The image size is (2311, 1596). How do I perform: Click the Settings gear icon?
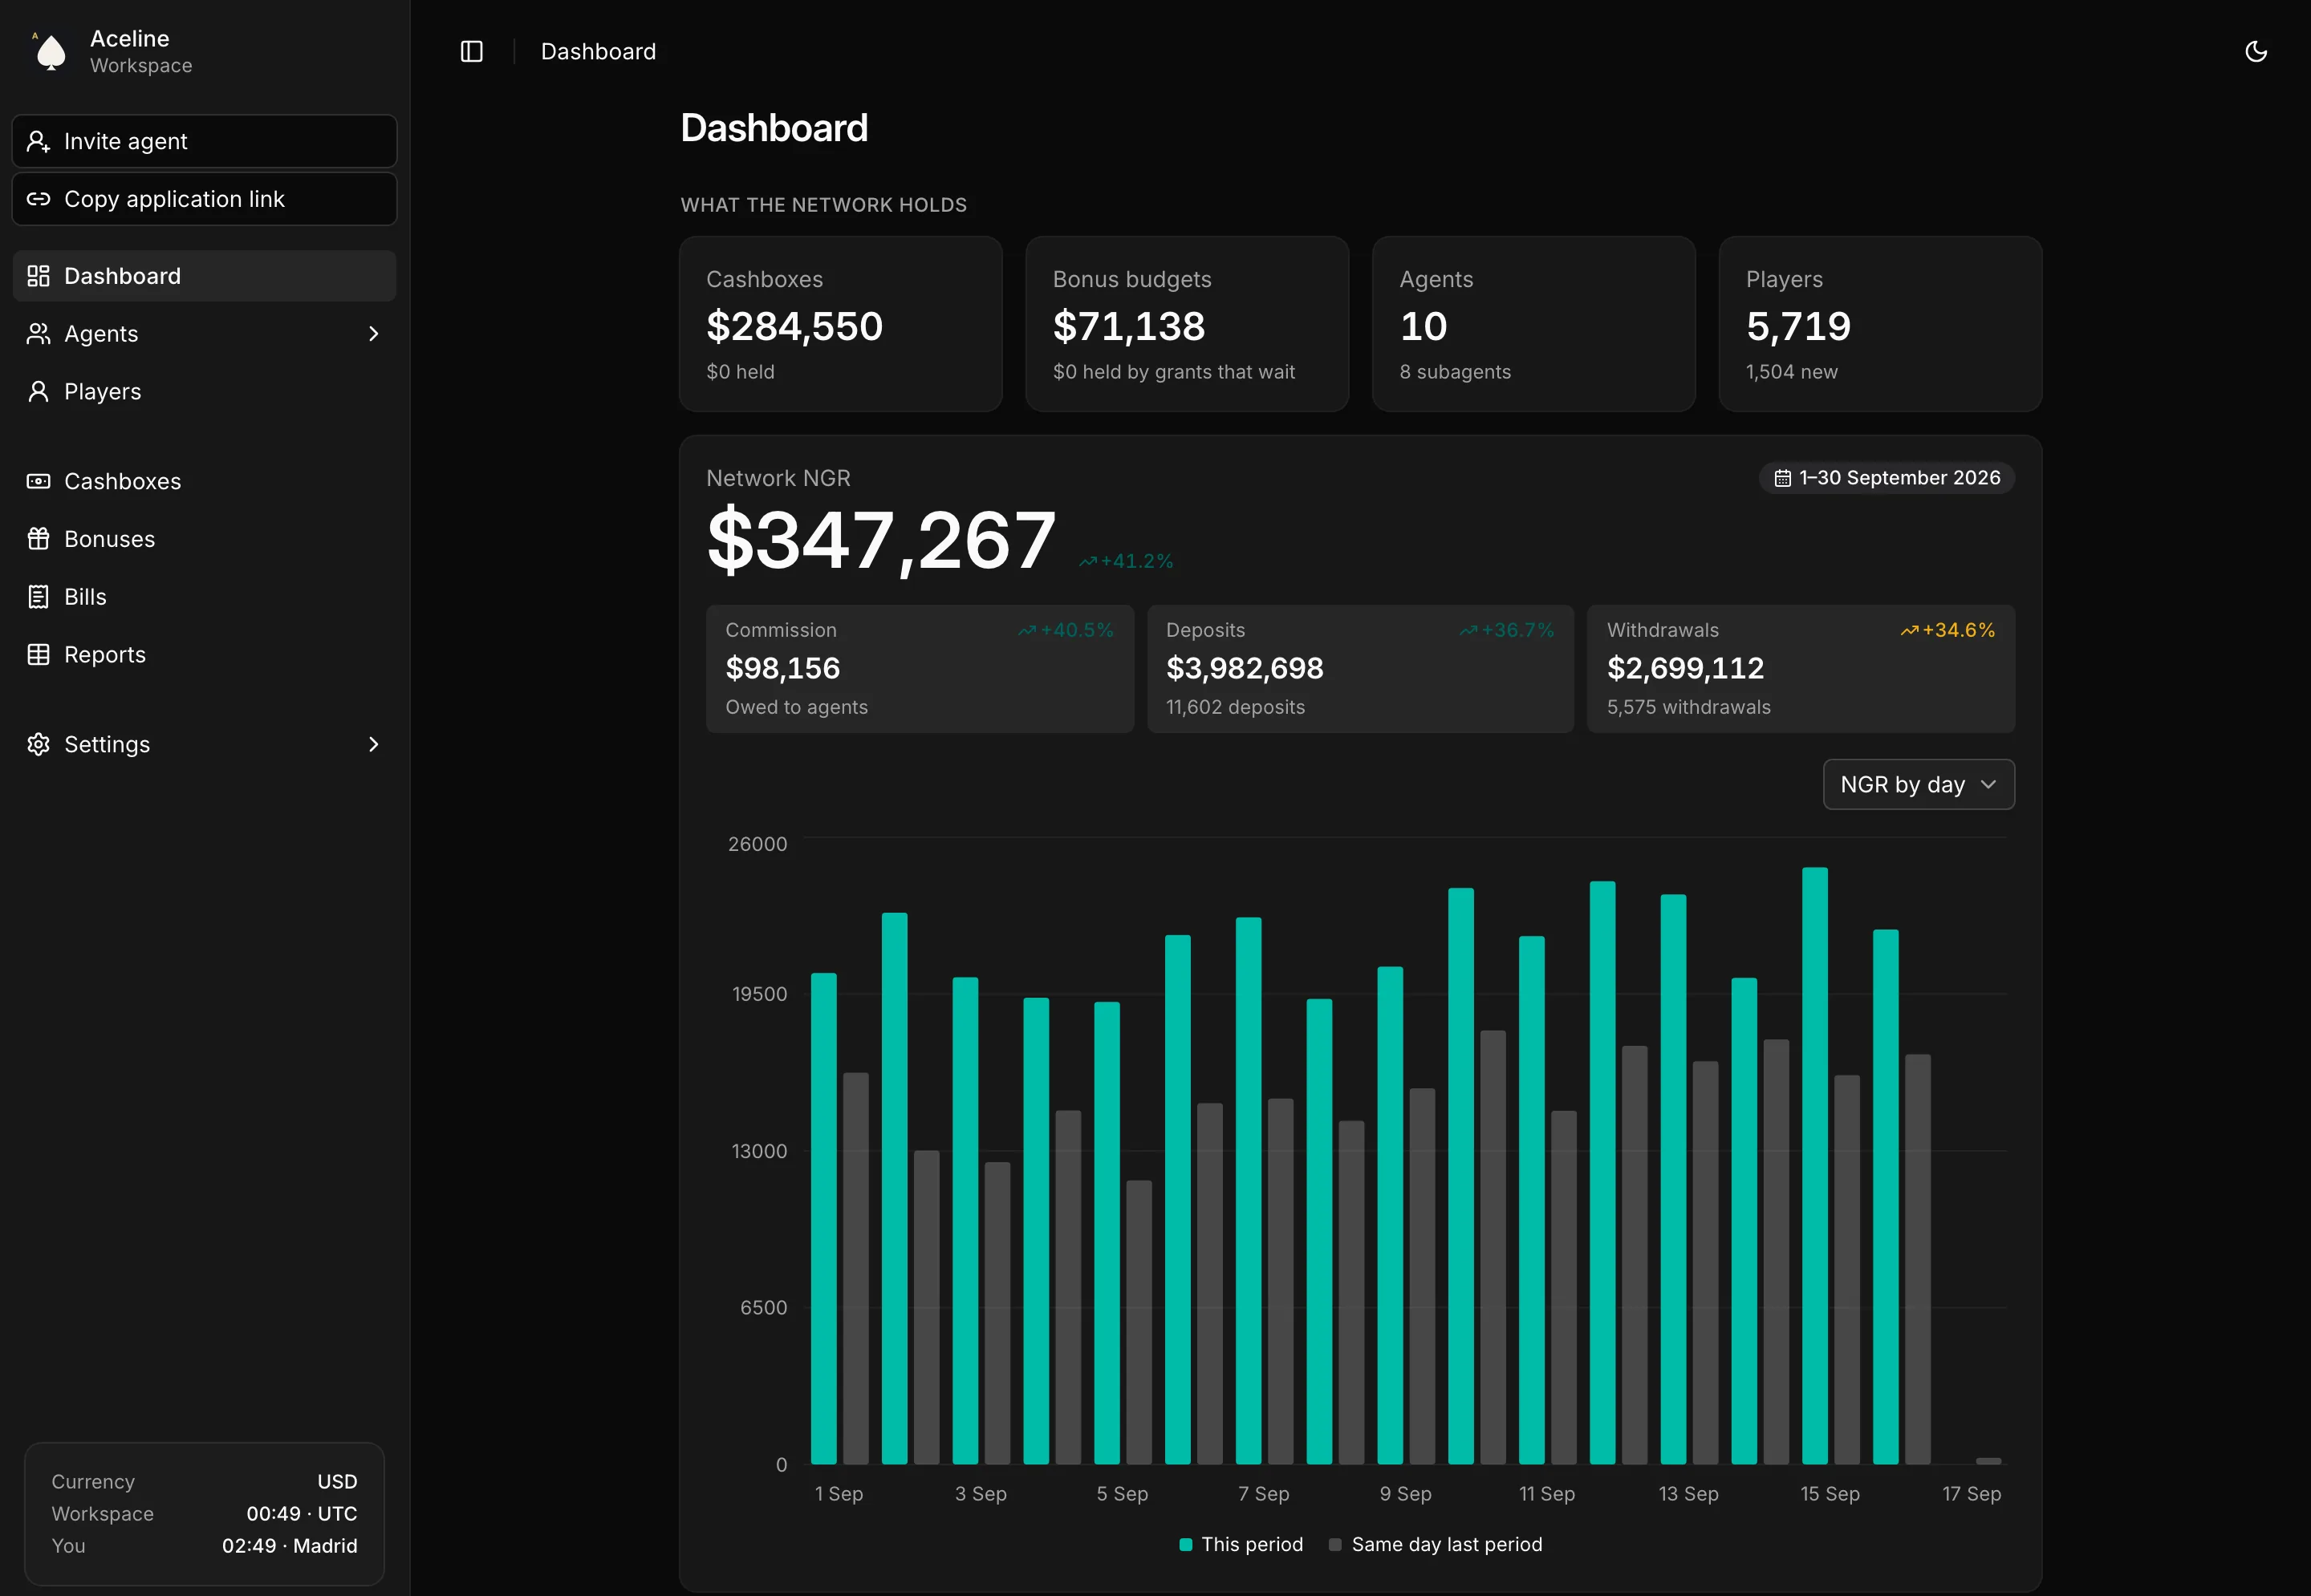point(38,744)
